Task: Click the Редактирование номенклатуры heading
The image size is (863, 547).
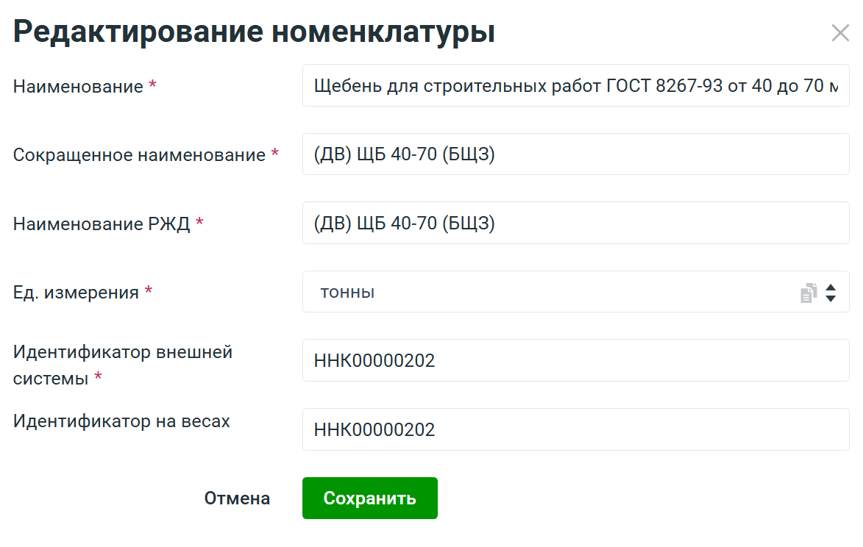Action: click(254, 32)
